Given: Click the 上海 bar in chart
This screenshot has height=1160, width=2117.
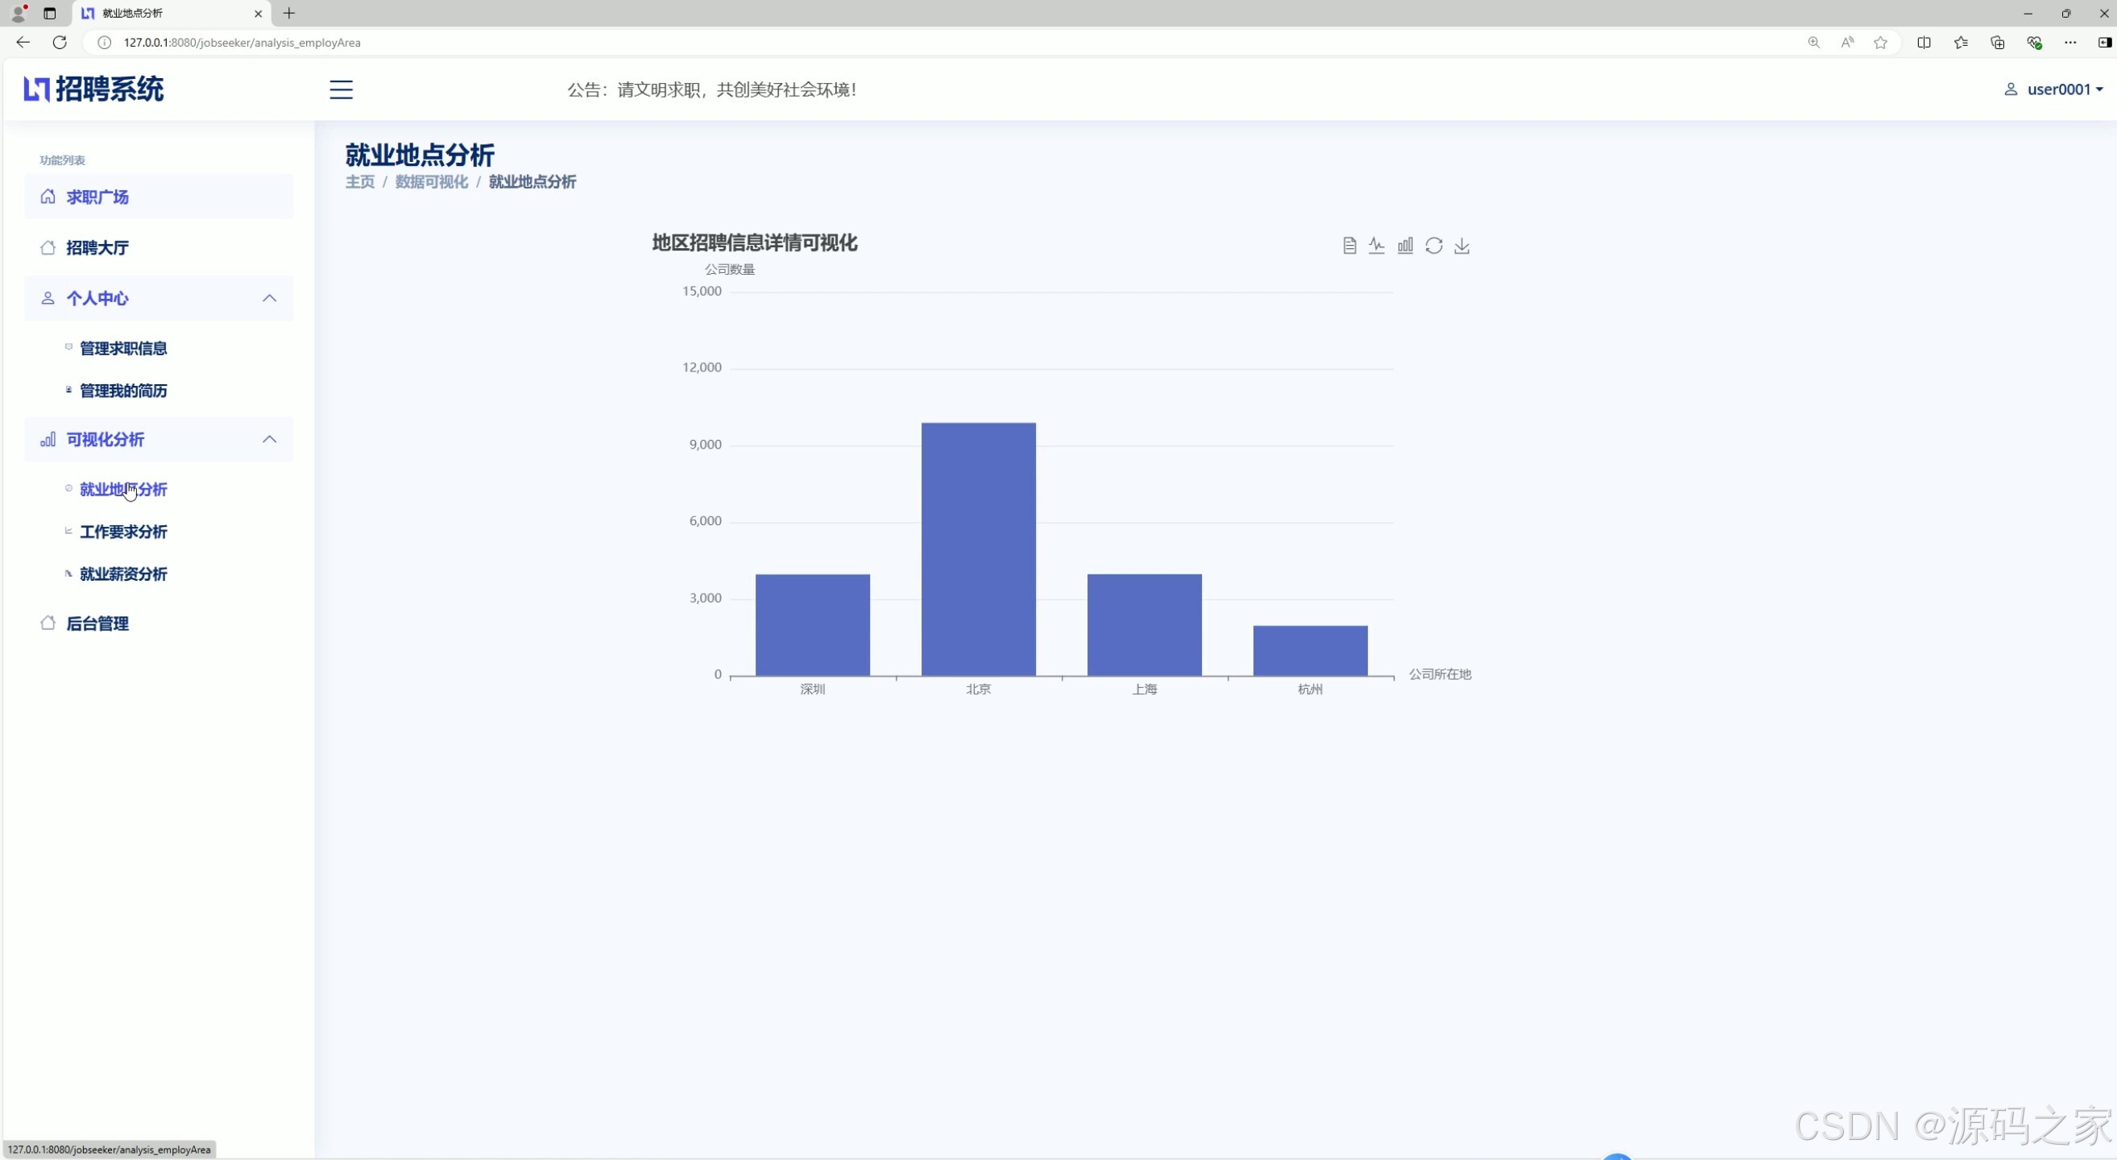Looking at the screenshot, I should click(1145, 625).
